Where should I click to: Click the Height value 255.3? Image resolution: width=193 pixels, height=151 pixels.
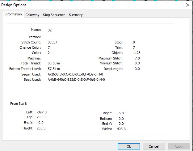click(41, 128)
